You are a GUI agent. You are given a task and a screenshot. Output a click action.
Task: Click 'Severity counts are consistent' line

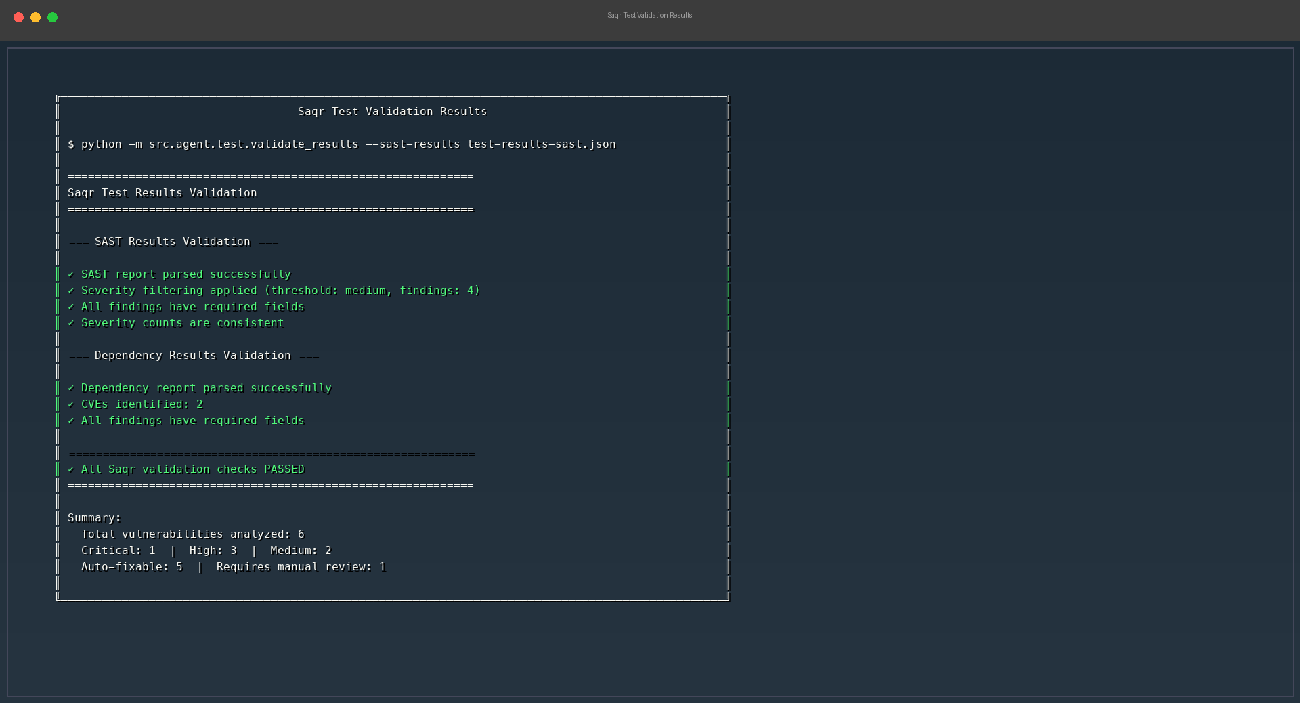tap(176, 323)
